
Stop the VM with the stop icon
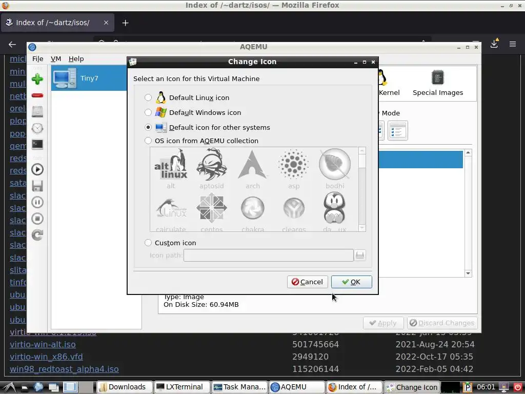point(37,219)
